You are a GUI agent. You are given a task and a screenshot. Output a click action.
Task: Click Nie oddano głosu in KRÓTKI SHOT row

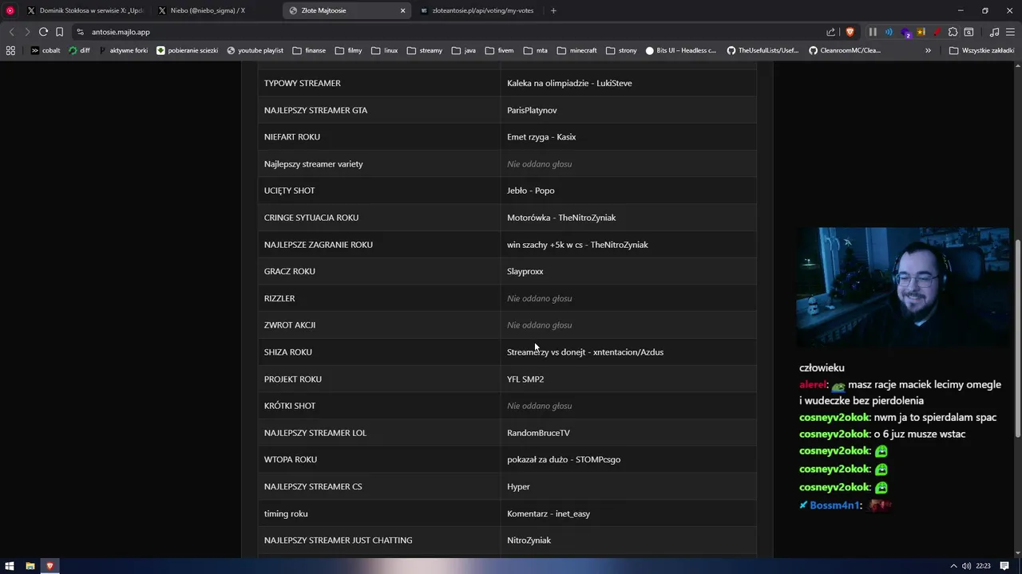click(539, 406)
